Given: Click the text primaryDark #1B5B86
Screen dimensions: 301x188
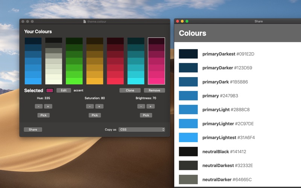Looking at the screenshot, I should (x=225, y=82).
